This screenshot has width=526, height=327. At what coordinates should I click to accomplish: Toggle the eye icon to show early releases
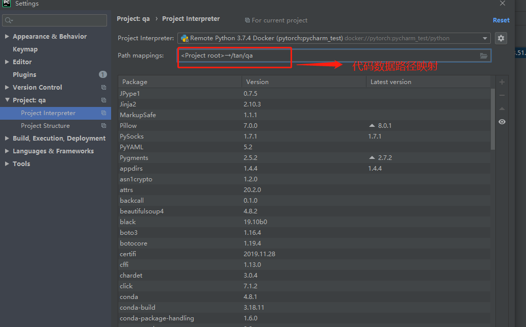click(x=502, y=122)
